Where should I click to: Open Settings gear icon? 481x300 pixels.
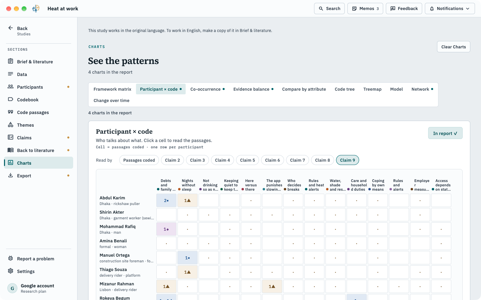pos(11,271)
